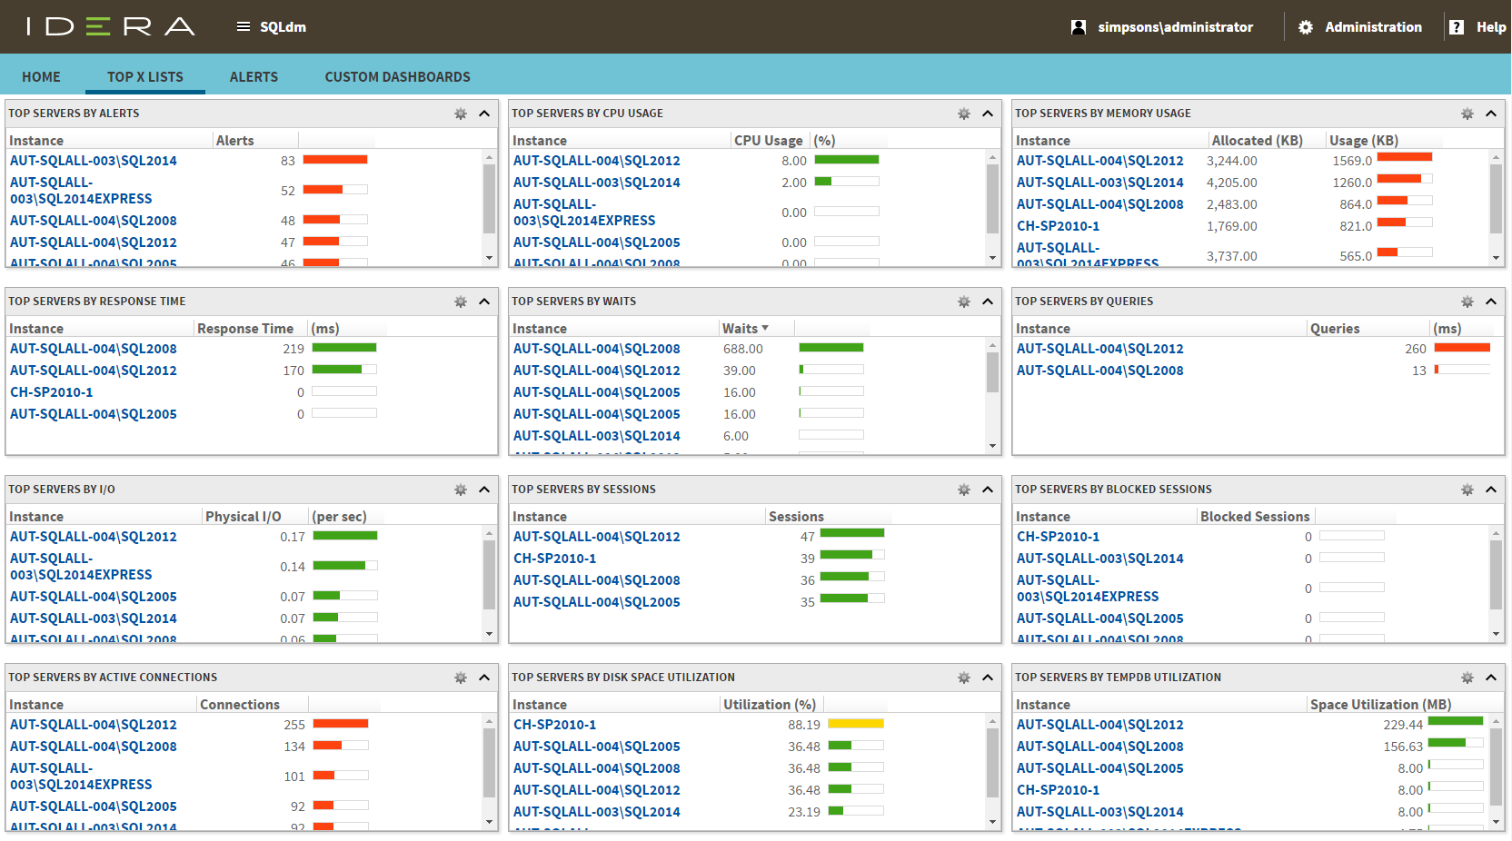
Task: Open settings gear for Disk Space Utilization
Action: click(964, 678)
